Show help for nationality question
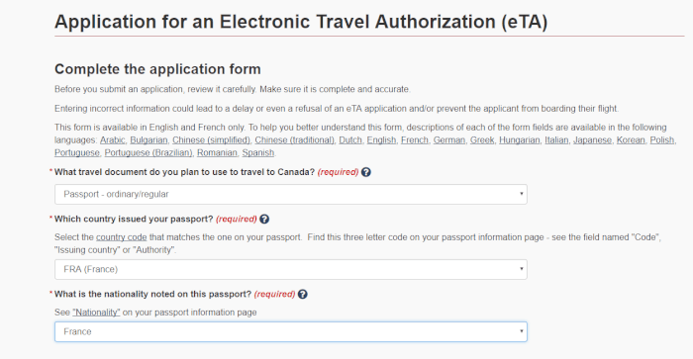Screen dimensions: 693x359 point(302,294)
